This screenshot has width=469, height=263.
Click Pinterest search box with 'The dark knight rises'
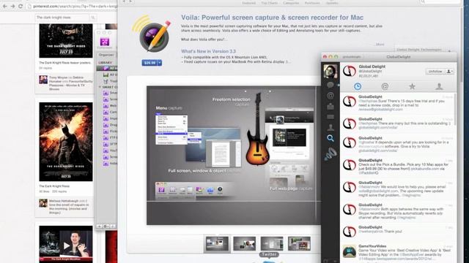point(62,18)
